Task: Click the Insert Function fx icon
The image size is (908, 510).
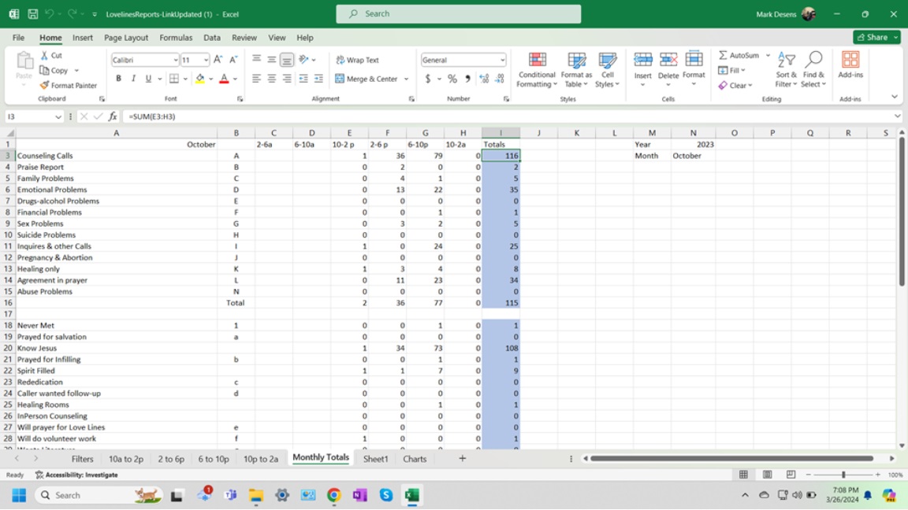Action: point(113,116)
